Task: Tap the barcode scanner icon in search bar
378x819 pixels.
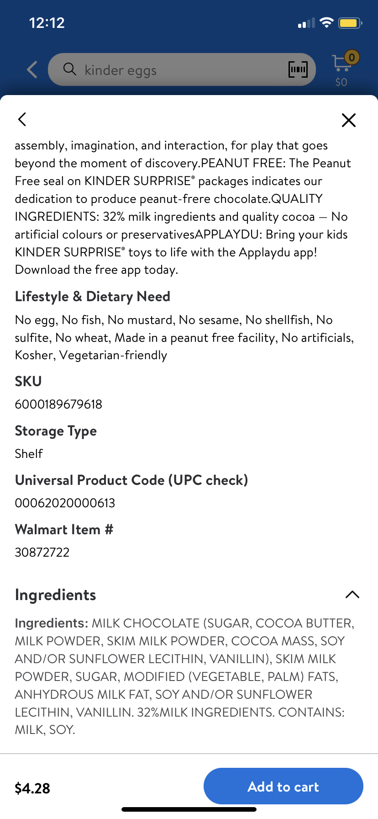Action: [298, 69]
